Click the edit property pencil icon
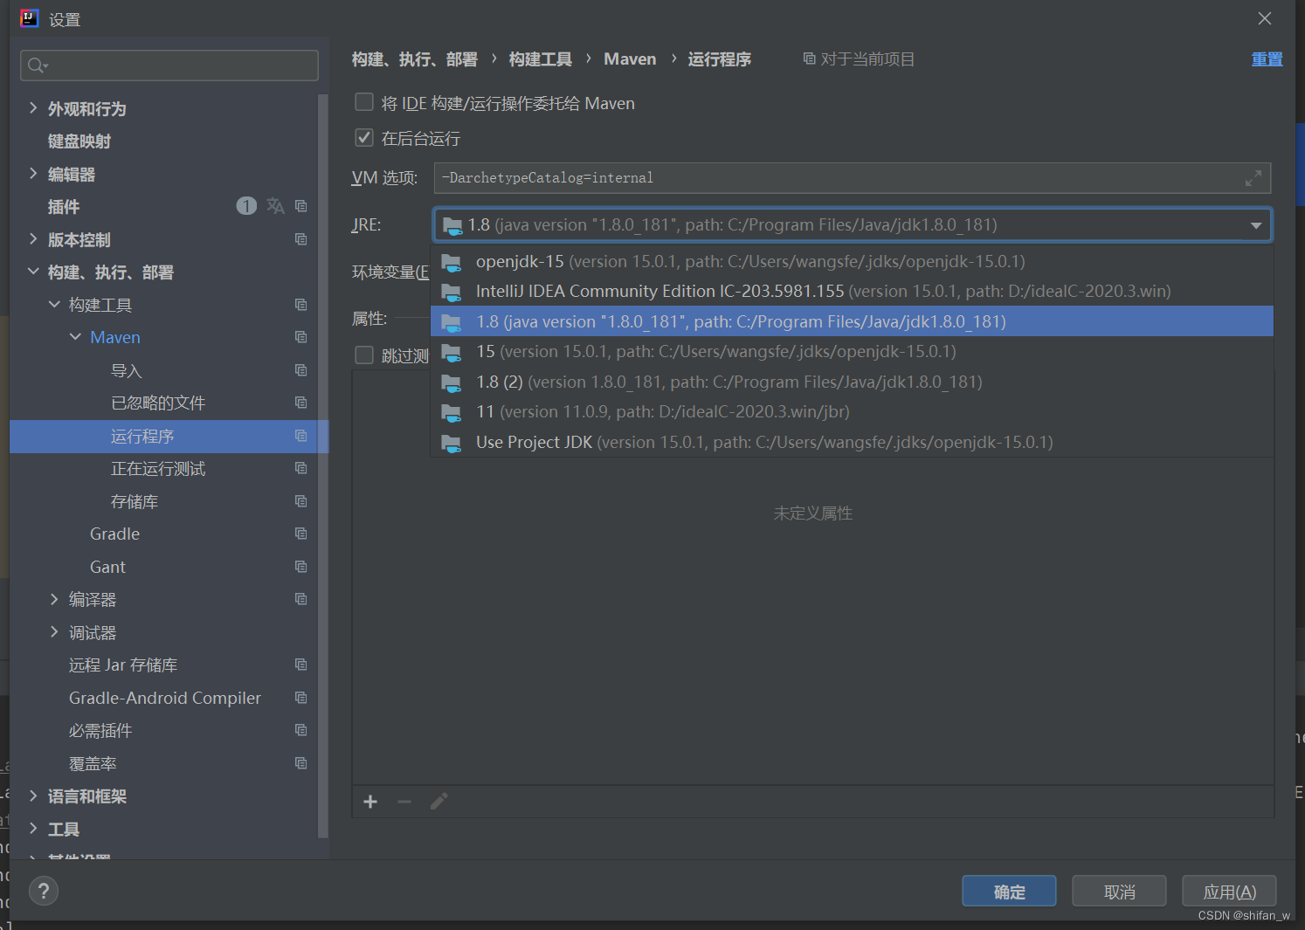 pyautogui.click(x=439, y=802)
